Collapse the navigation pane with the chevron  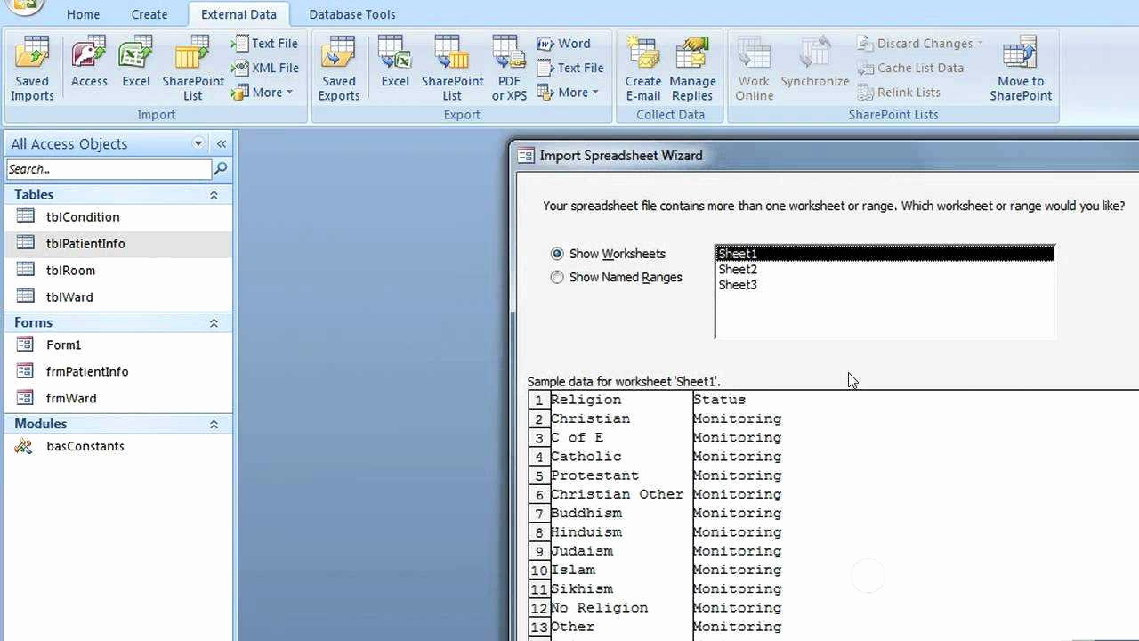(221, 143)
